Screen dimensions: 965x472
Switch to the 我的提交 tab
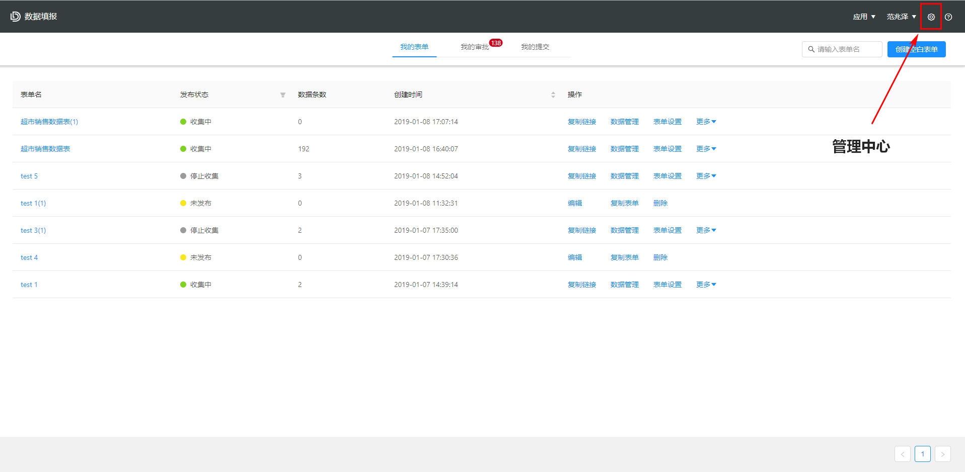pyautogui.click(x=535, y=47)
